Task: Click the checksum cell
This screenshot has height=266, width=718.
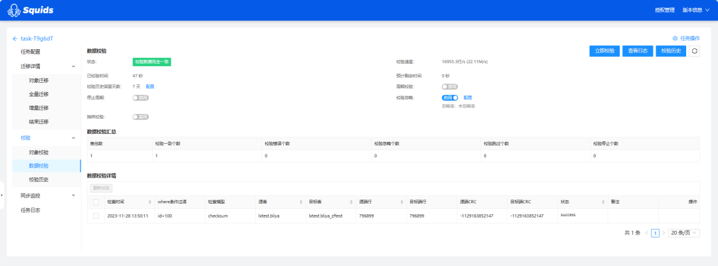Action: [x=217, y=216]
